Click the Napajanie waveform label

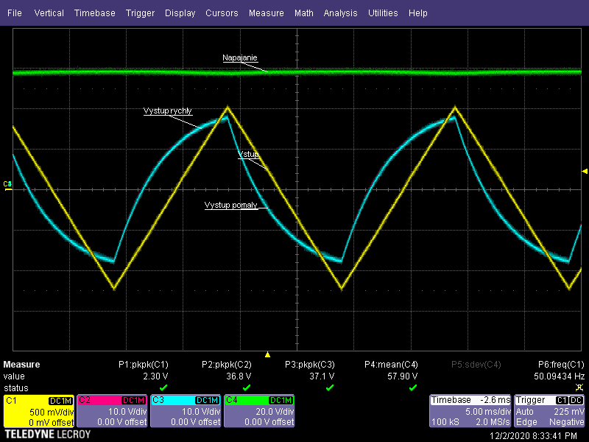click(240, 58)
